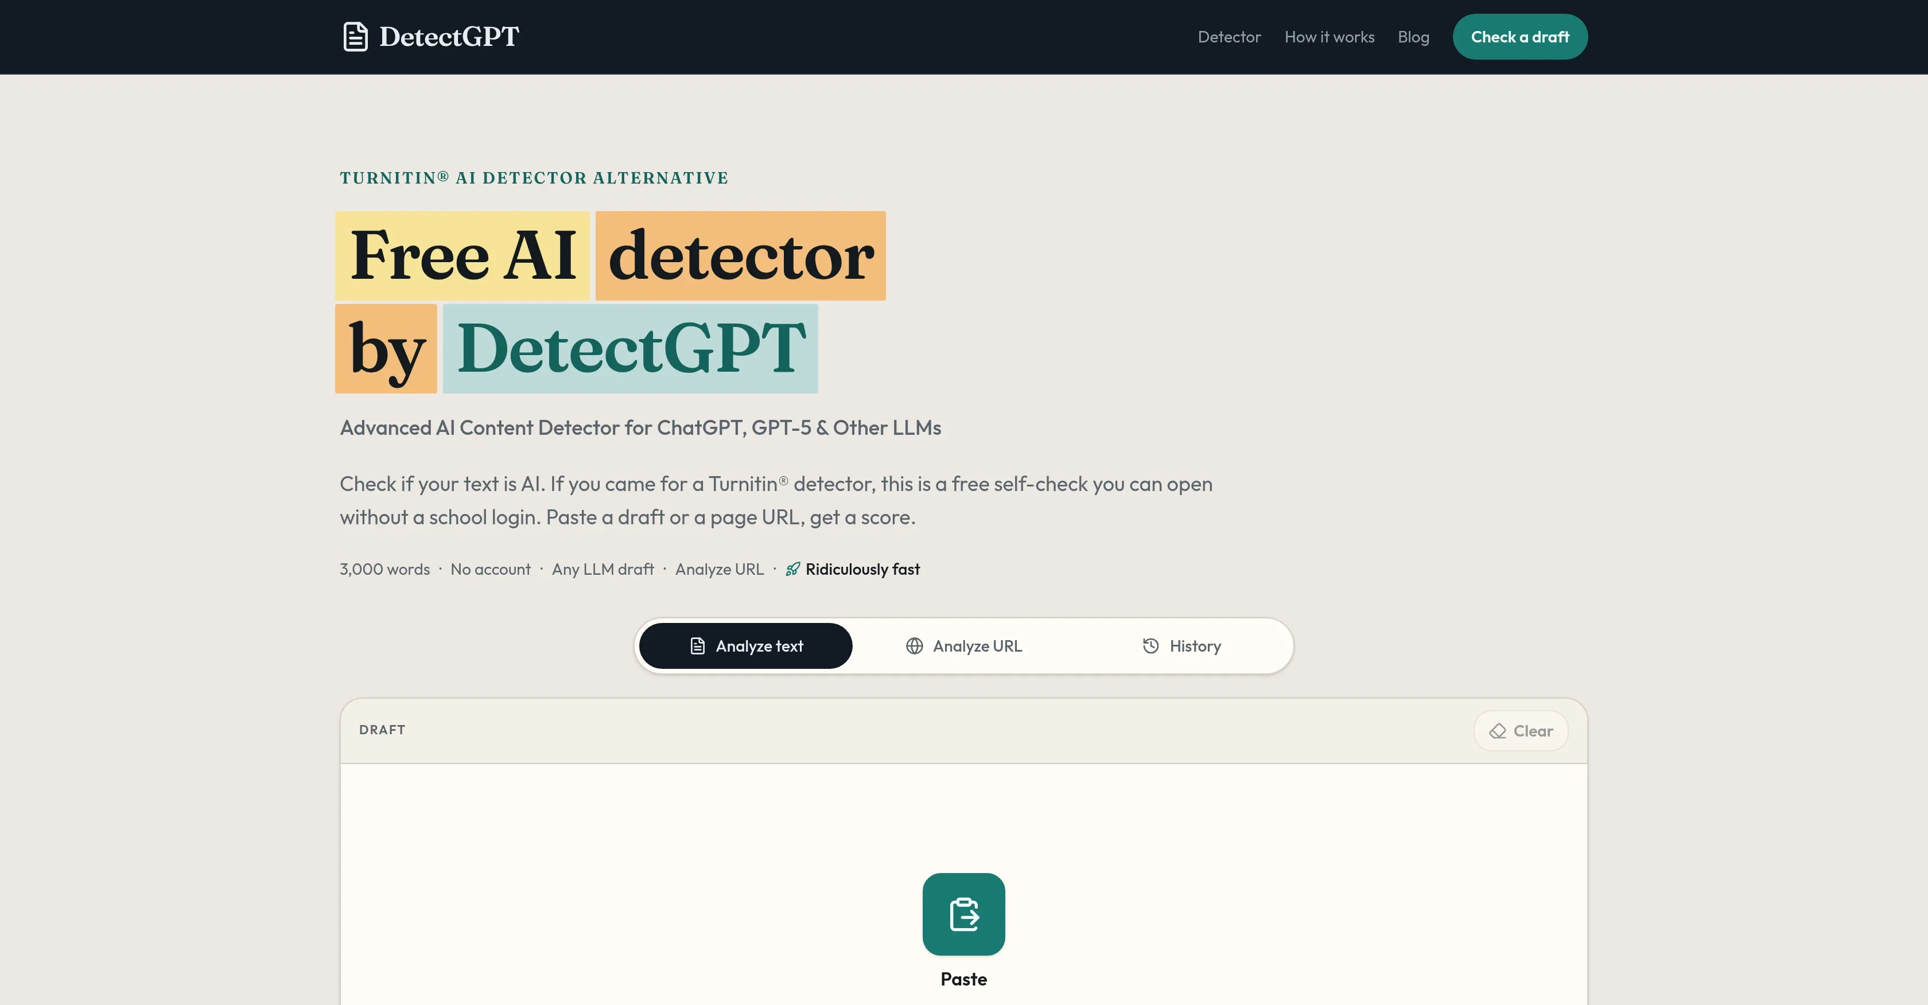Click the teal DetectGPT headline word
1928x1005 pixels.
(x=630, y=349)
